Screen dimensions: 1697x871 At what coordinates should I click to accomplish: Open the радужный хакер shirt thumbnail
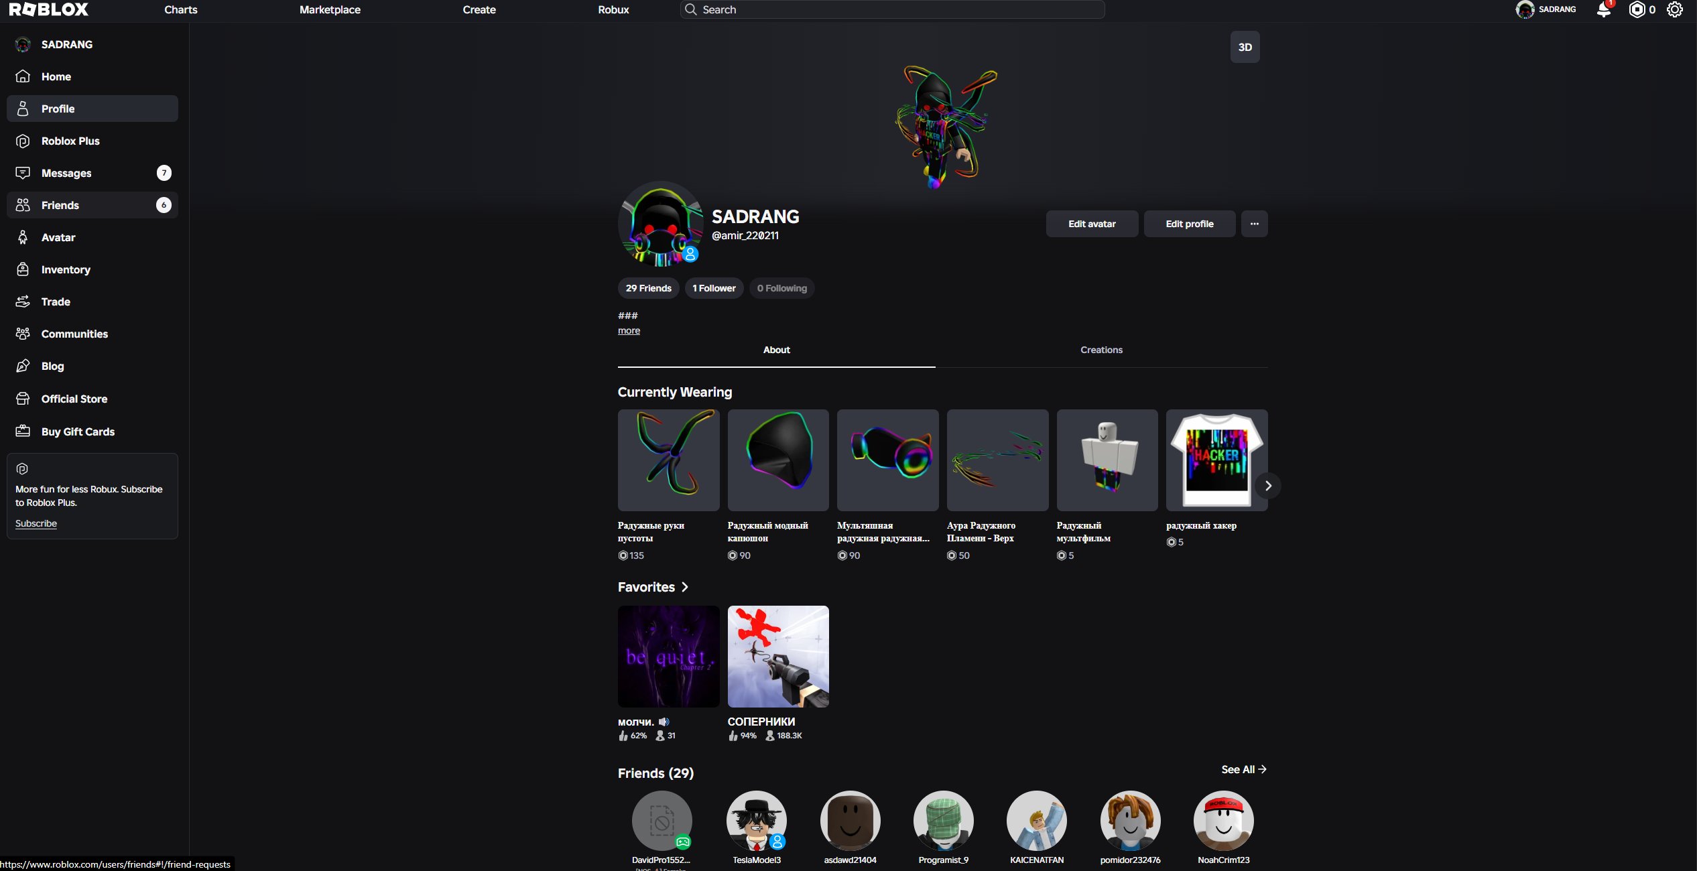pyautogui.click(x=1216, y=460)
